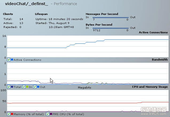
Task: Toggle the FMS CPU checkbox
Action: [48, 114]
